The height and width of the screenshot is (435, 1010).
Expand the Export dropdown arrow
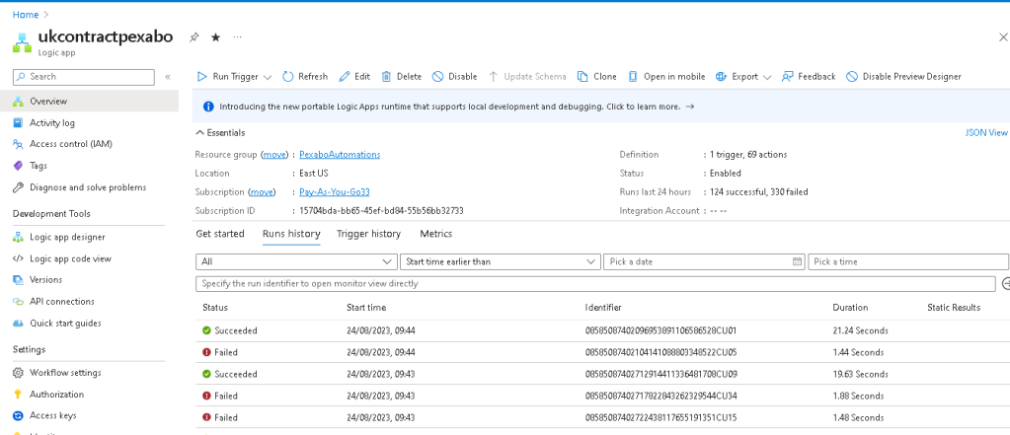coord(767,77)
